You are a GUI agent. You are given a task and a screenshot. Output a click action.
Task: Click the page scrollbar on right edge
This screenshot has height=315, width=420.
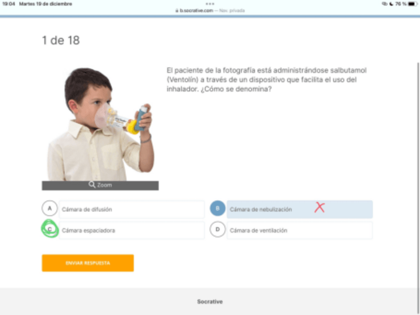(418, 175)
